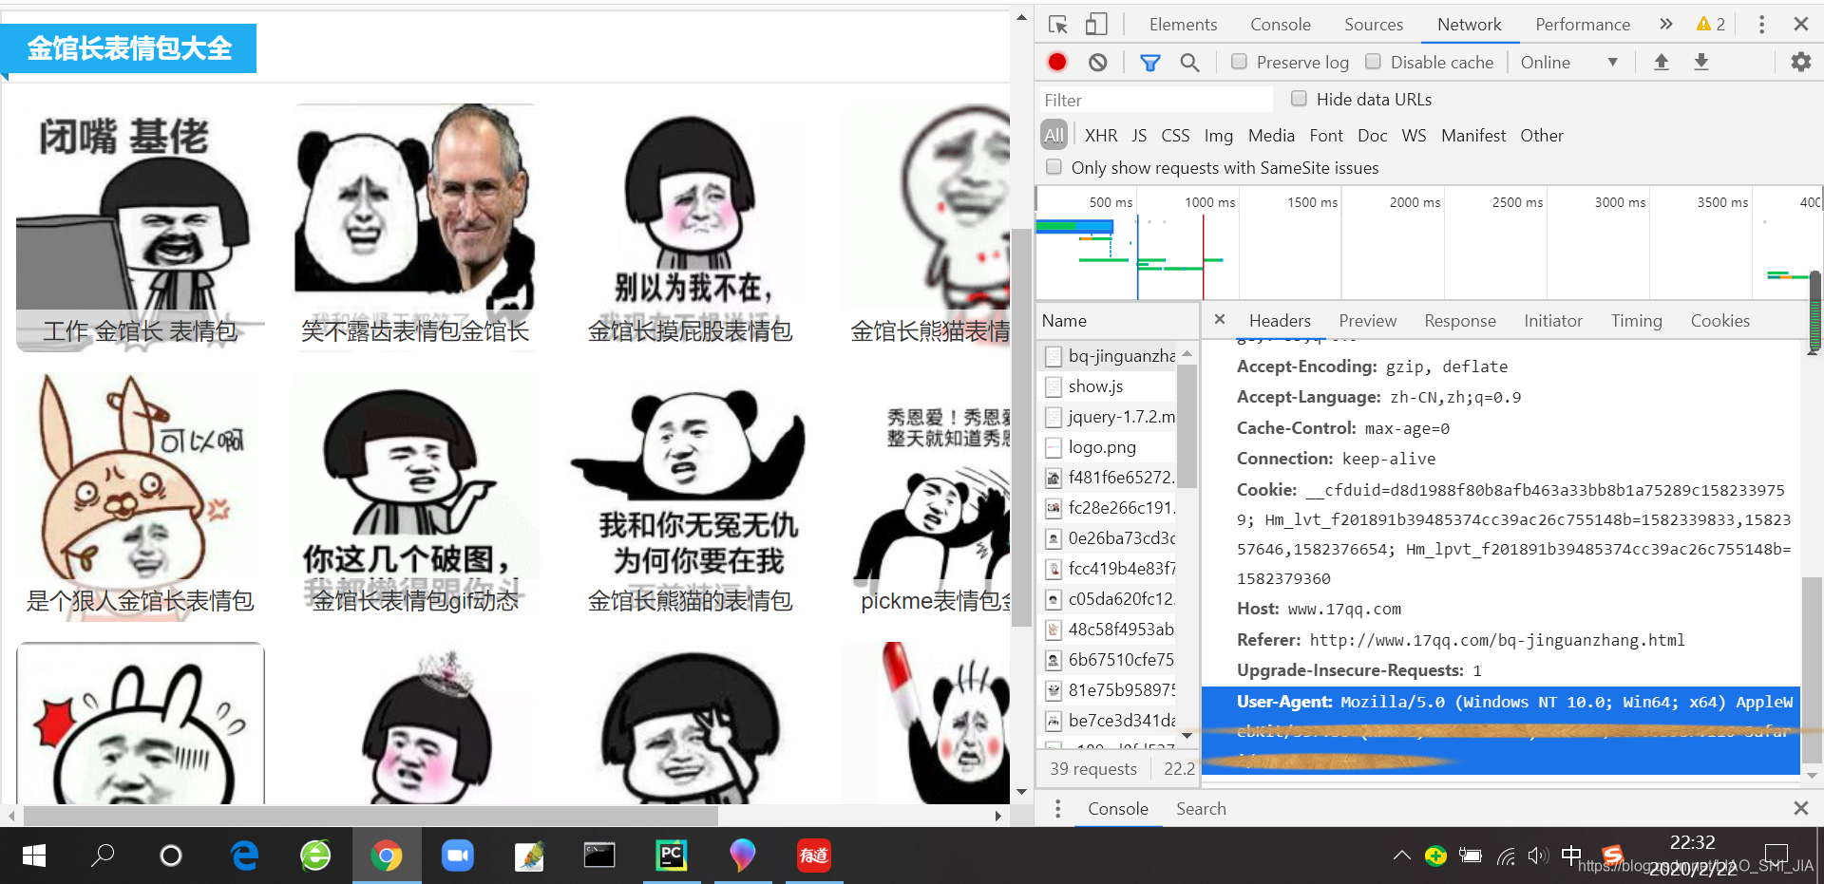Enable Hide data URLs option

pos(1298,98)
